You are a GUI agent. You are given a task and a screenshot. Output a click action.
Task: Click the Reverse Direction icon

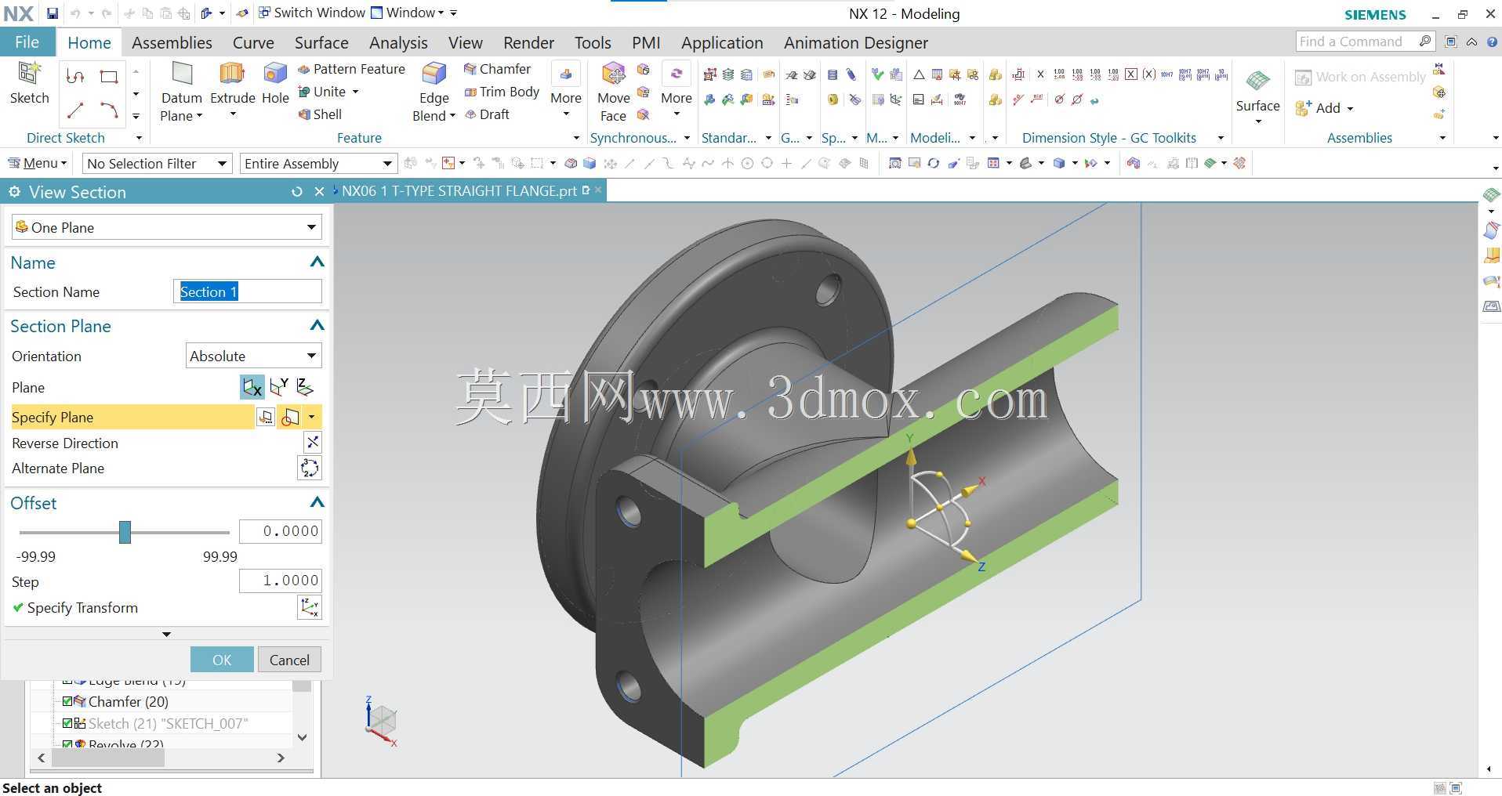point(312,443)
